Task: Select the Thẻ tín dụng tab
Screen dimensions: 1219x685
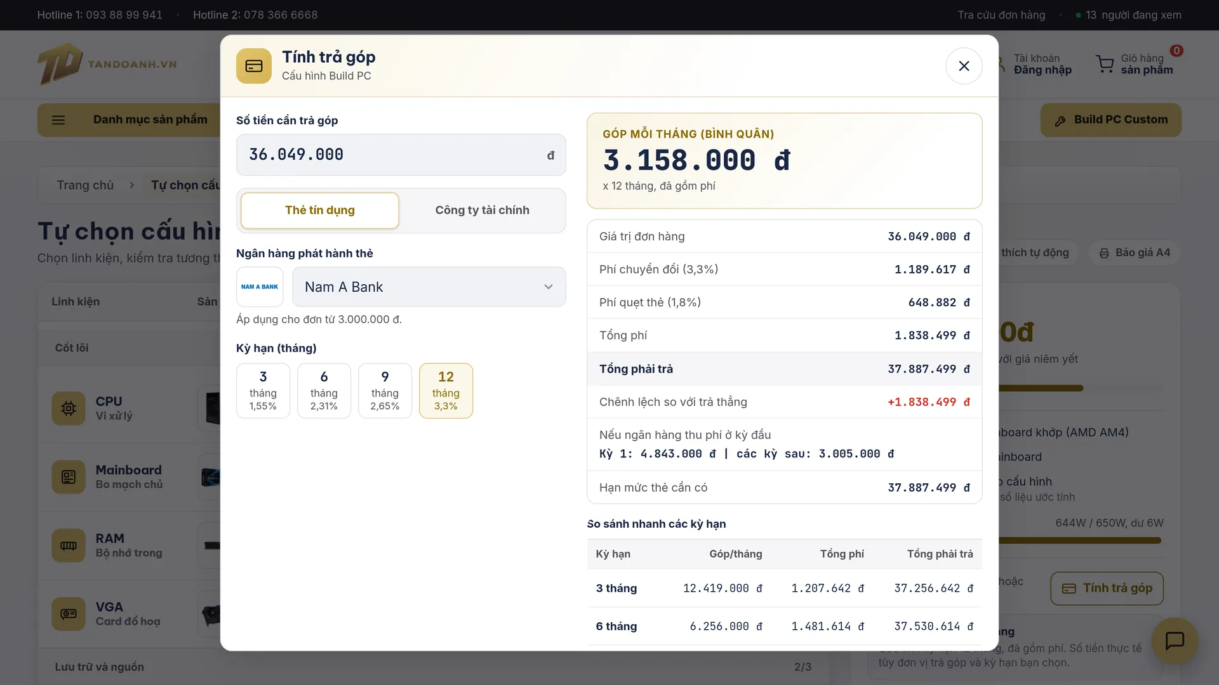Action: click(320, 210)
